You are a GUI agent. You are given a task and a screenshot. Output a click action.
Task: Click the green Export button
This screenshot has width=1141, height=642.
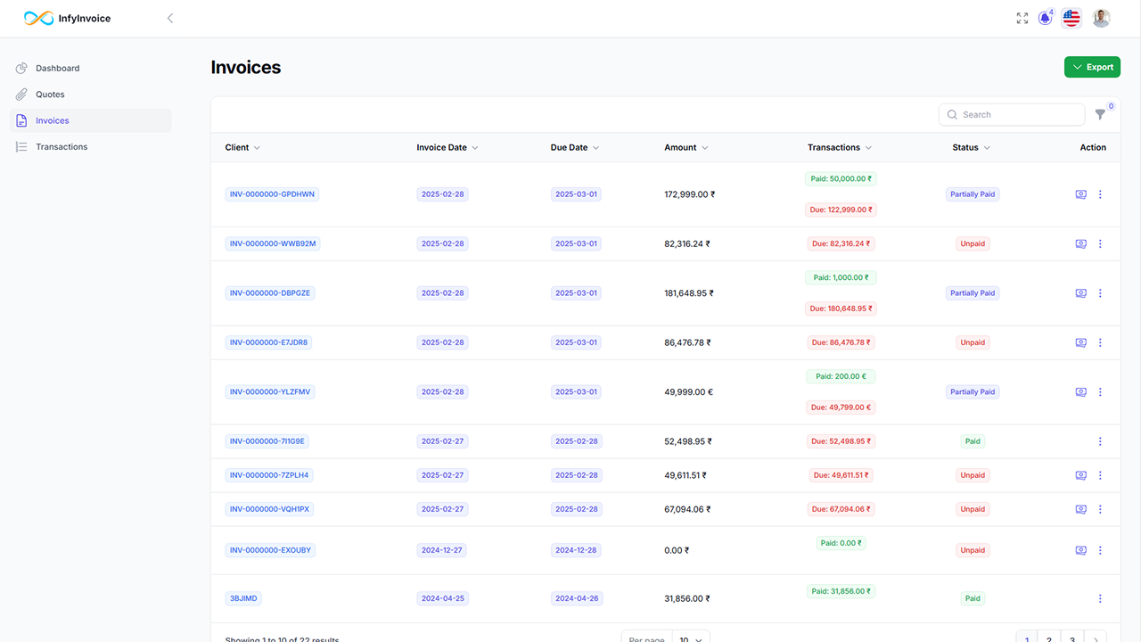pos(1092,66)
